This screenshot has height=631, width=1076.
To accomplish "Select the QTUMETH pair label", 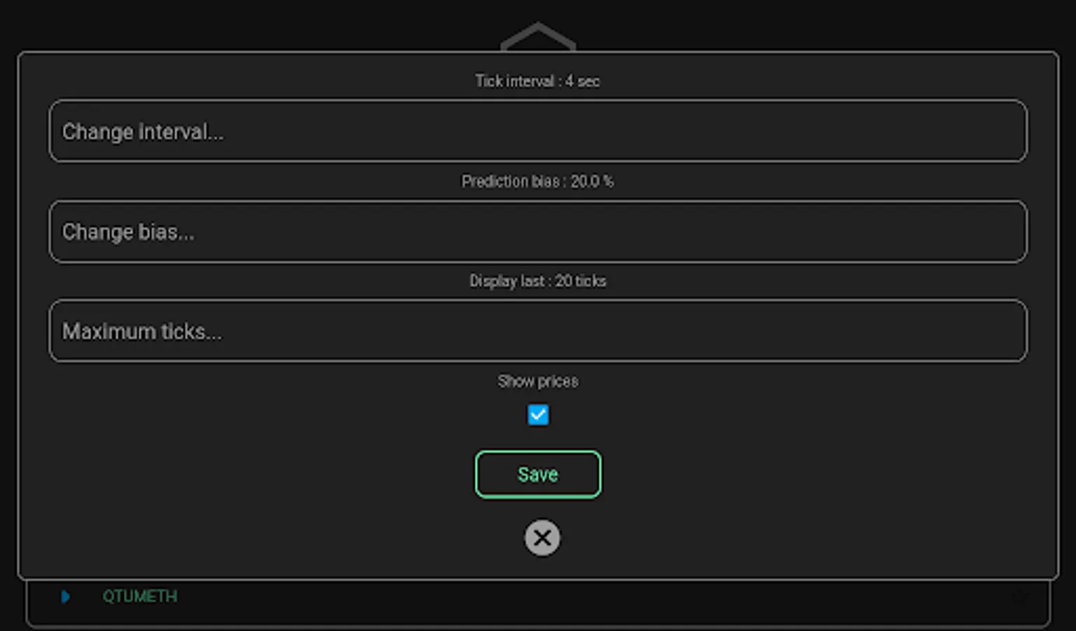I will tap(140, 597).
